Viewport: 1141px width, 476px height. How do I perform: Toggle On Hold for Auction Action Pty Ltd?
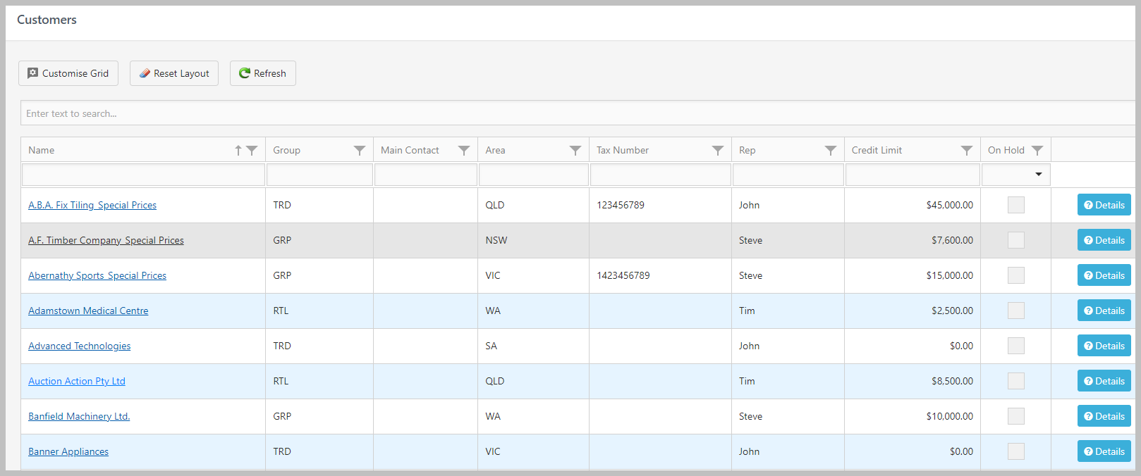pos(1016,381)
